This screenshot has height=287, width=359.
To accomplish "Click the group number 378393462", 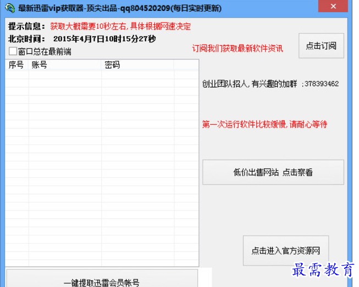I will click(x=322, y=84).
